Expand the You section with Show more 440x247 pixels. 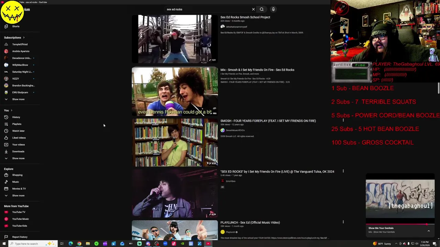18,158
